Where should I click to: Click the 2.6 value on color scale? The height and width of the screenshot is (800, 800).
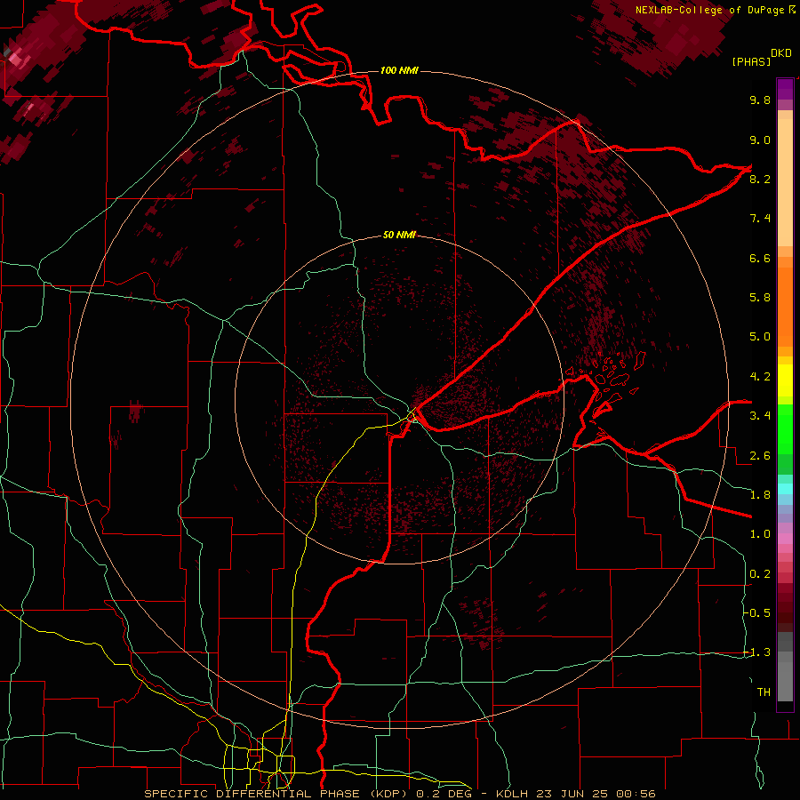point(760,456)
